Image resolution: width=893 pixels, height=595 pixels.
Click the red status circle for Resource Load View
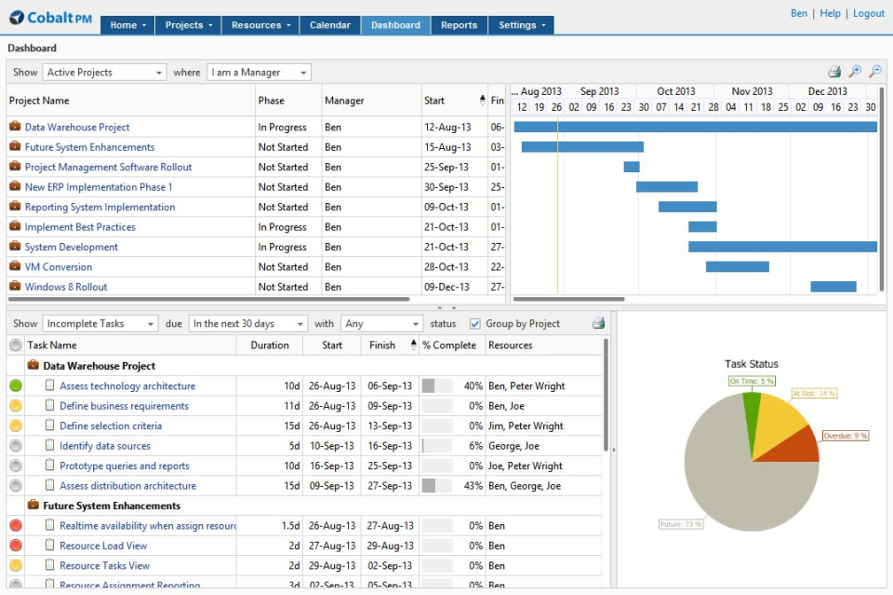click(16, 546)
